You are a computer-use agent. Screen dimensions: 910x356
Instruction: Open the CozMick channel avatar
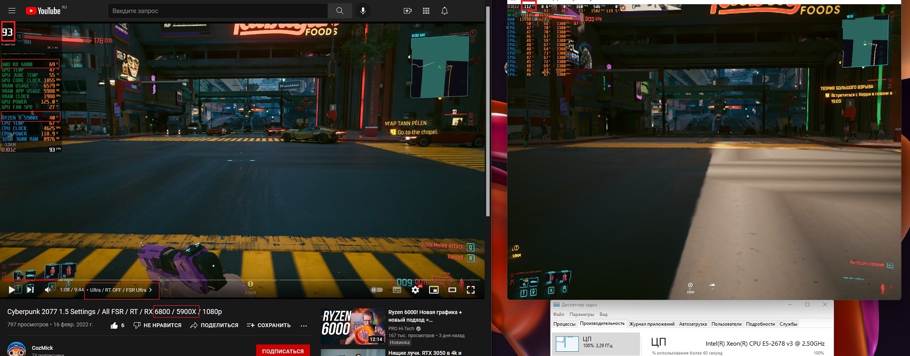click(x=16, y=349)
